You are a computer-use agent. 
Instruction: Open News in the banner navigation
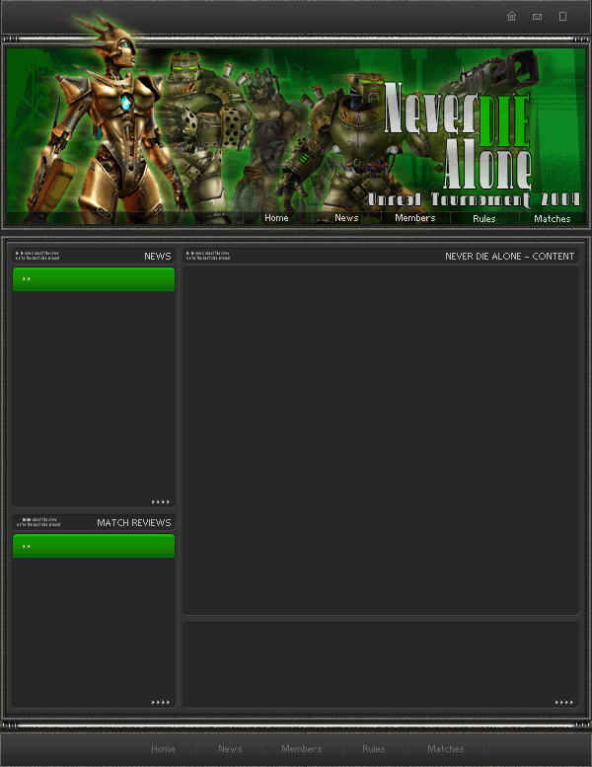pos(346,218)
